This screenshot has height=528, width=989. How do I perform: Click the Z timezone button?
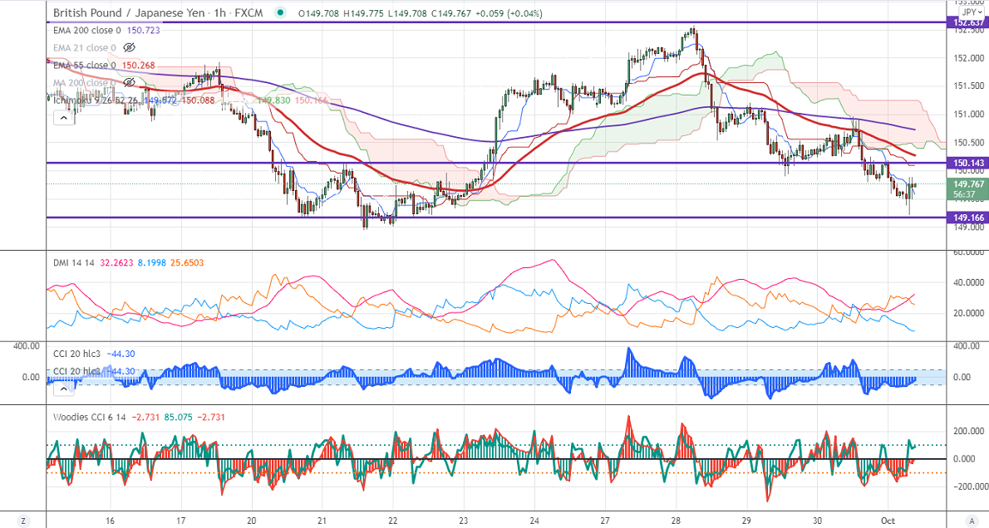click(23, 521)
